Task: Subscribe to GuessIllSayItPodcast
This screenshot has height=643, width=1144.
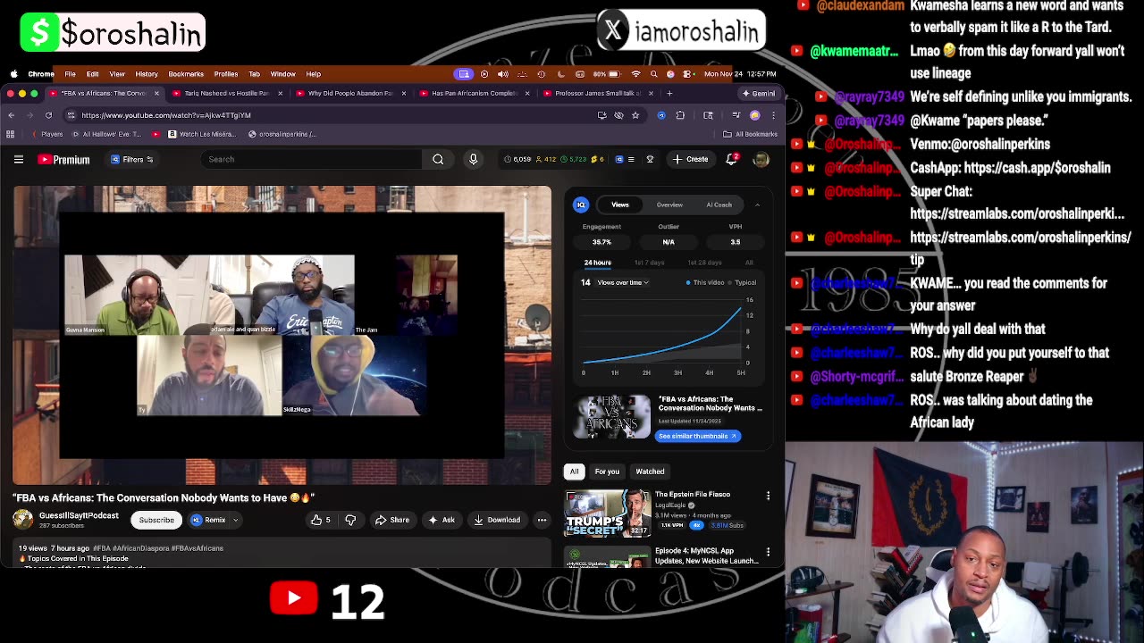Action: pyautogui.click(x=156, y=520)
